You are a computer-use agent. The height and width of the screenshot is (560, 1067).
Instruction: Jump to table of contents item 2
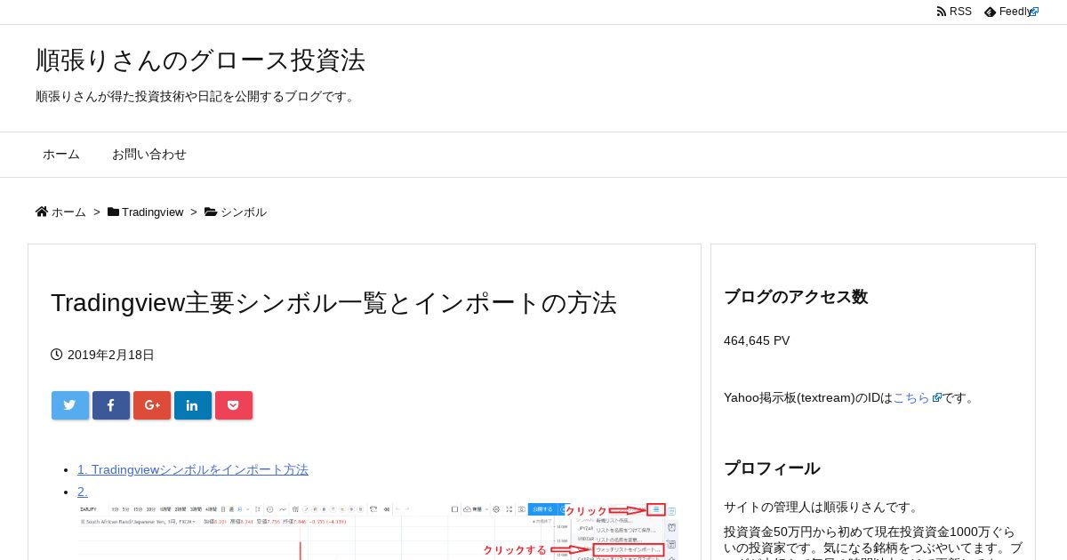click(x=83, y=492)
